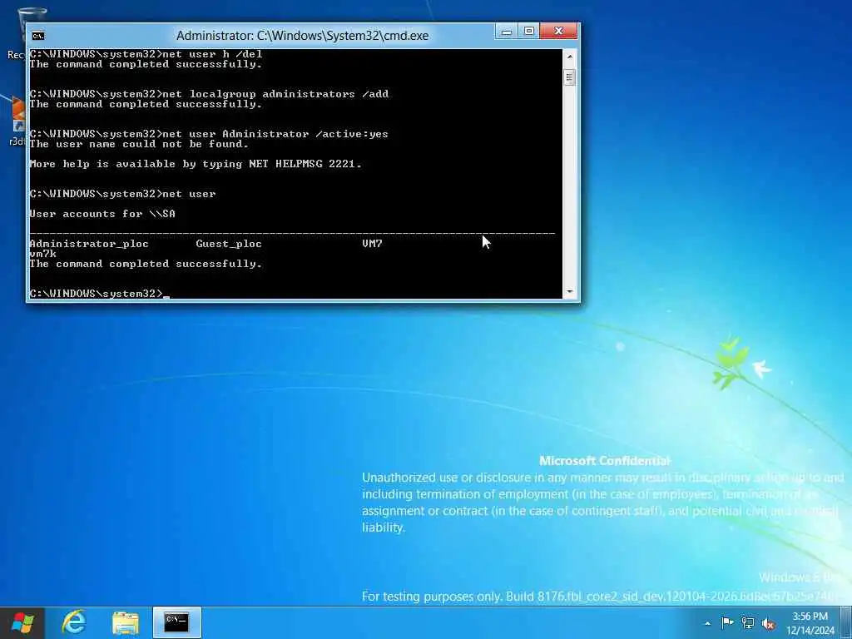This screenshot has height=639, width=852.
Task: Click the vm7k account name
Action: pos(43,254)
